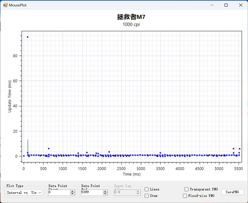Close the MousePlot window
The image size is (248, 203).
click(241, 5)
